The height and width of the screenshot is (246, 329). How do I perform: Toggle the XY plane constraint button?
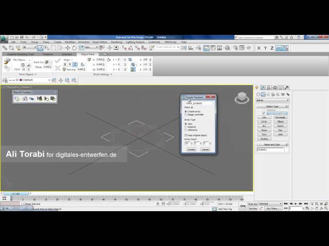(x=279, y=48)
